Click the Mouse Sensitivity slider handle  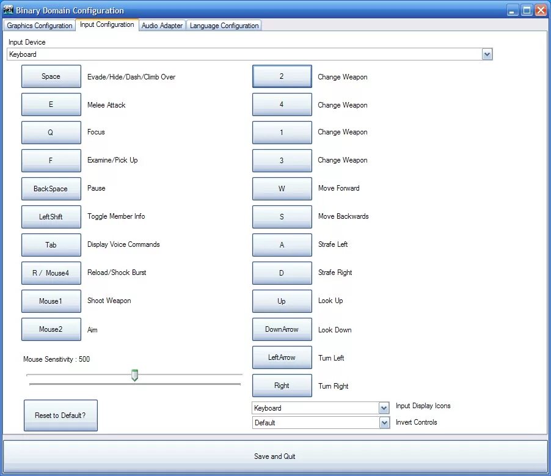tap(134, 375)
